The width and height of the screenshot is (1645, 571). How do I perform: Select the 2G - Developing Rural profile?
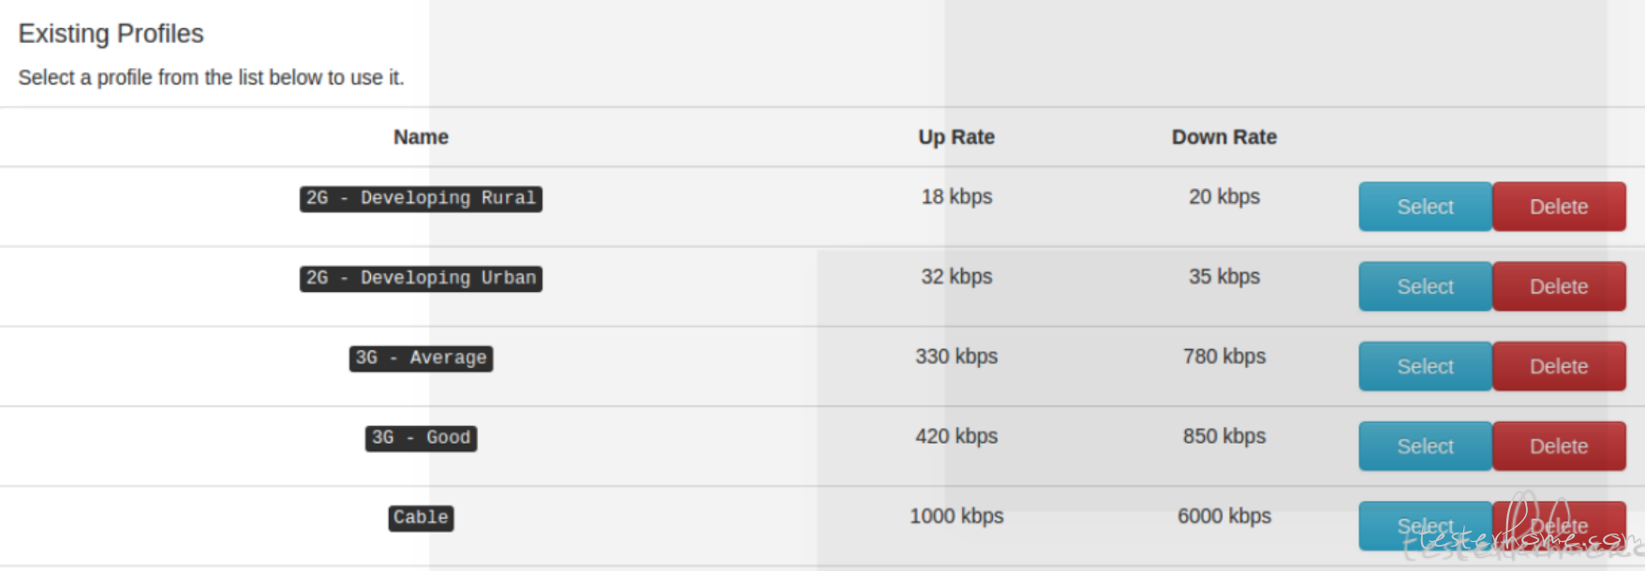[x=1425, y=207]
